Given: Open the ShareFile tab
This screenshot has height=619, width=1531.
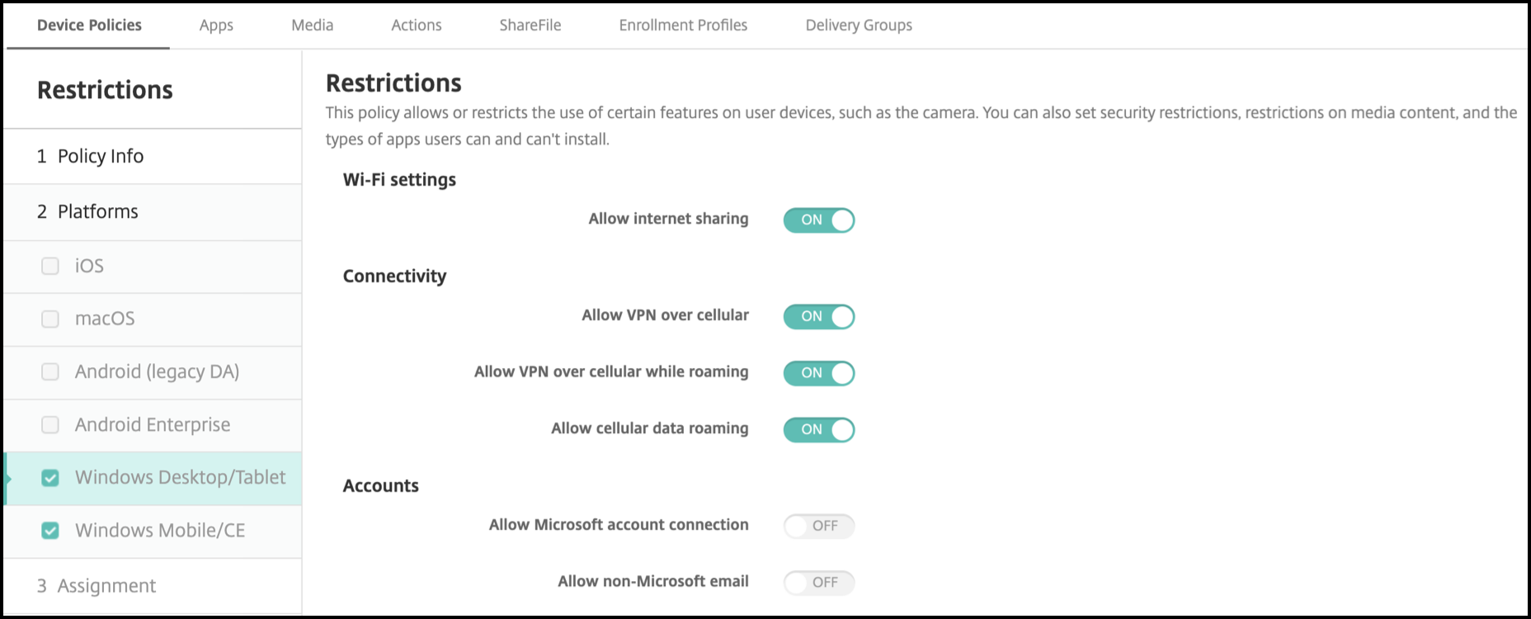Looking at the screenshot, I should pos(530,26).
